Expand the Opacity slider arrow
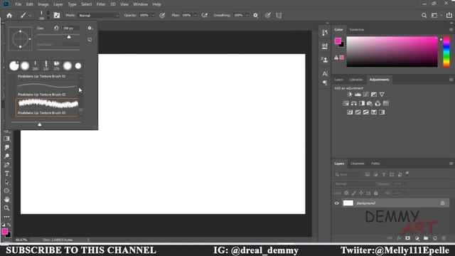This screenshot has height=256, width=455. 153,16
